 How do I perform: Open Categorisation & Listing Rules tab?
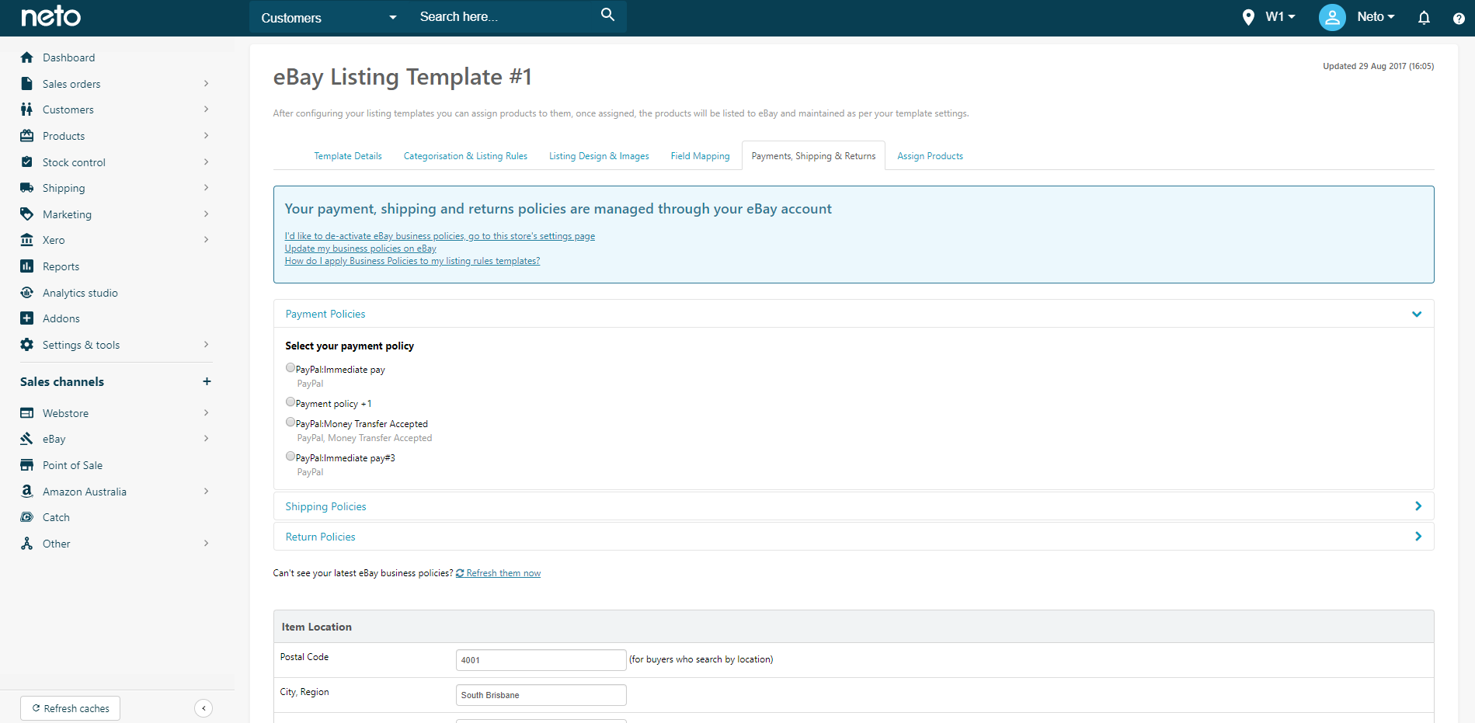tap(465, 156)
